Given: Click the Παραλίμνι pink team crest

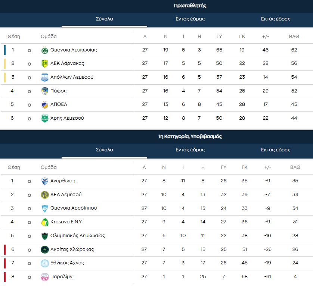Looking at the screenshot, I should coord(44,277).
